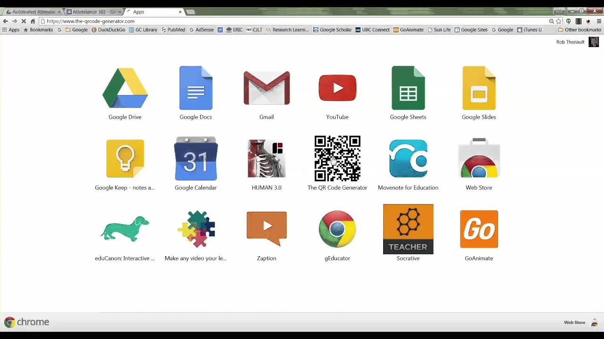Open the Sun Life bookmark
The image size is (604, 339).
[439, 30]
